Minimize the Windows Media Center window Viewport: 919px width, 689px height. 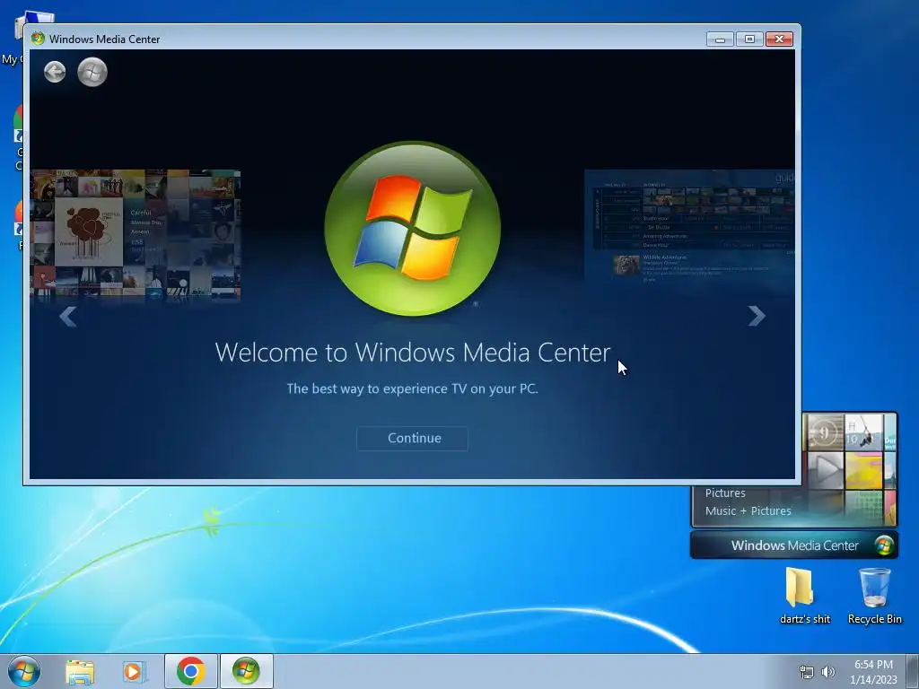point(721,39)
